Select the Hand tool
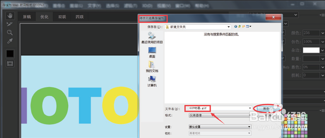 (10, 16)
